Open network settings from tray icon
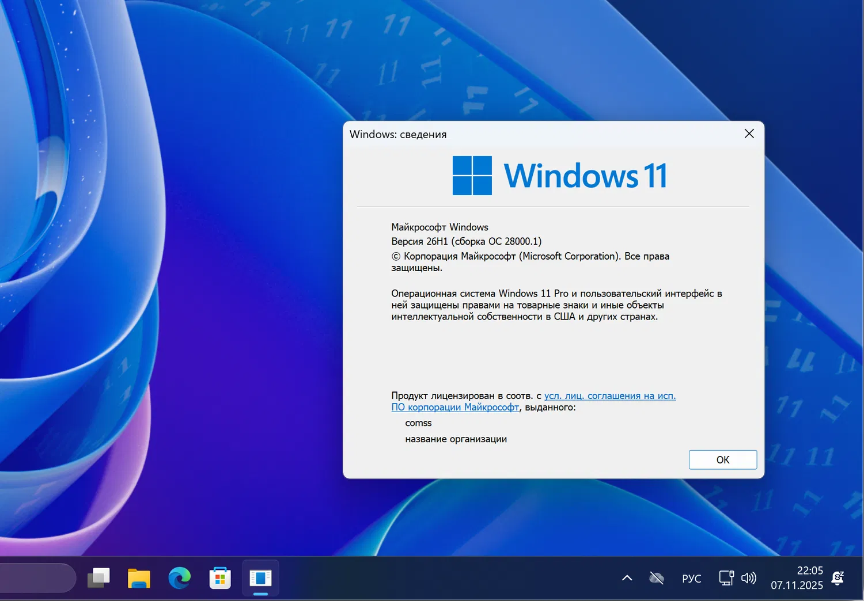 pos(726,578)
